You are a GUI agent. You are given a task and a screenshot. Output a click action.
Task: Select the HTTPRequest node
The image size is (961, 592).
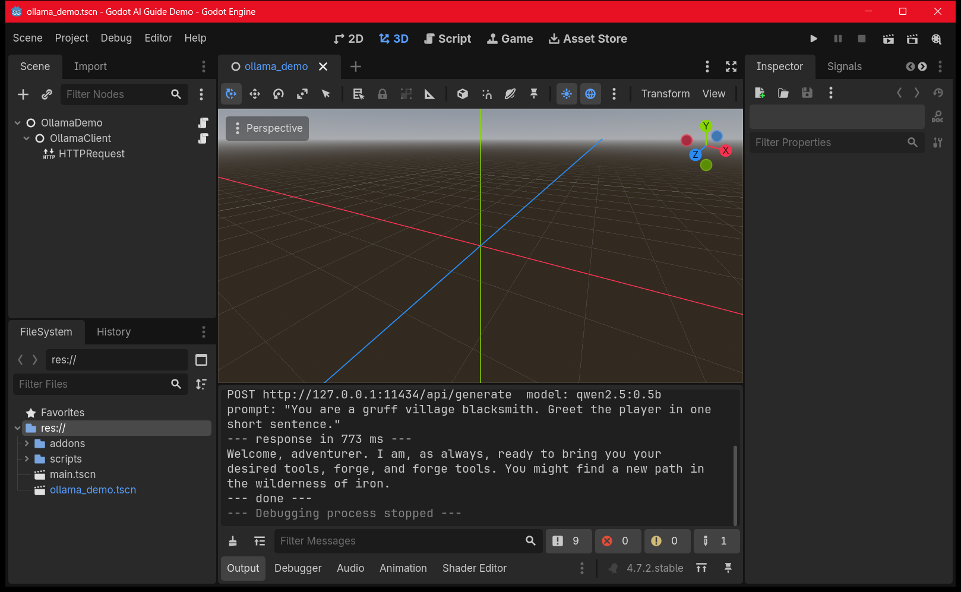click(91, 154)
